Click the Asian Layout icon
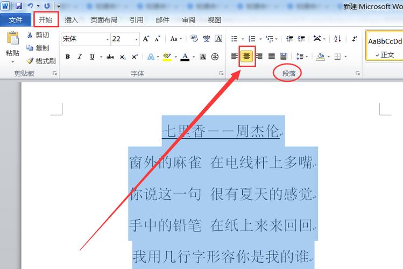This screenshot has width=403, height=269. (317, 39)
